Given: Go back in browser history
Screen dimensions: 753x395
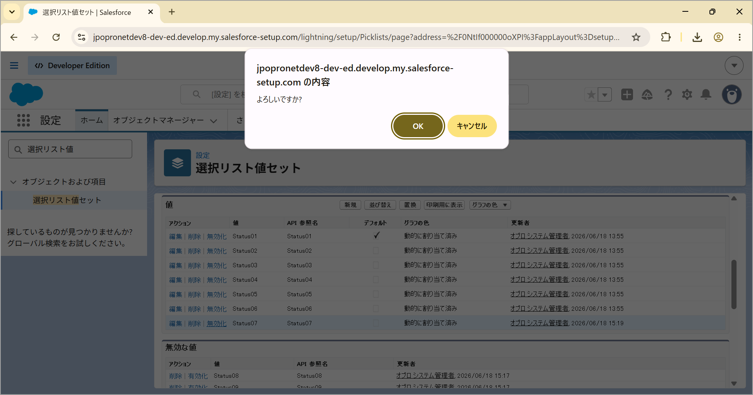Looking at the screenshot, I should coord(14,37).
